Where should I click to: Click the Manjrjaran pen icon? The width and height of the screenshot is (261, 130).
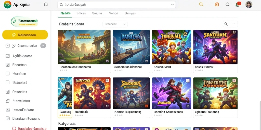pyautogui.click(x=7, y=101)
